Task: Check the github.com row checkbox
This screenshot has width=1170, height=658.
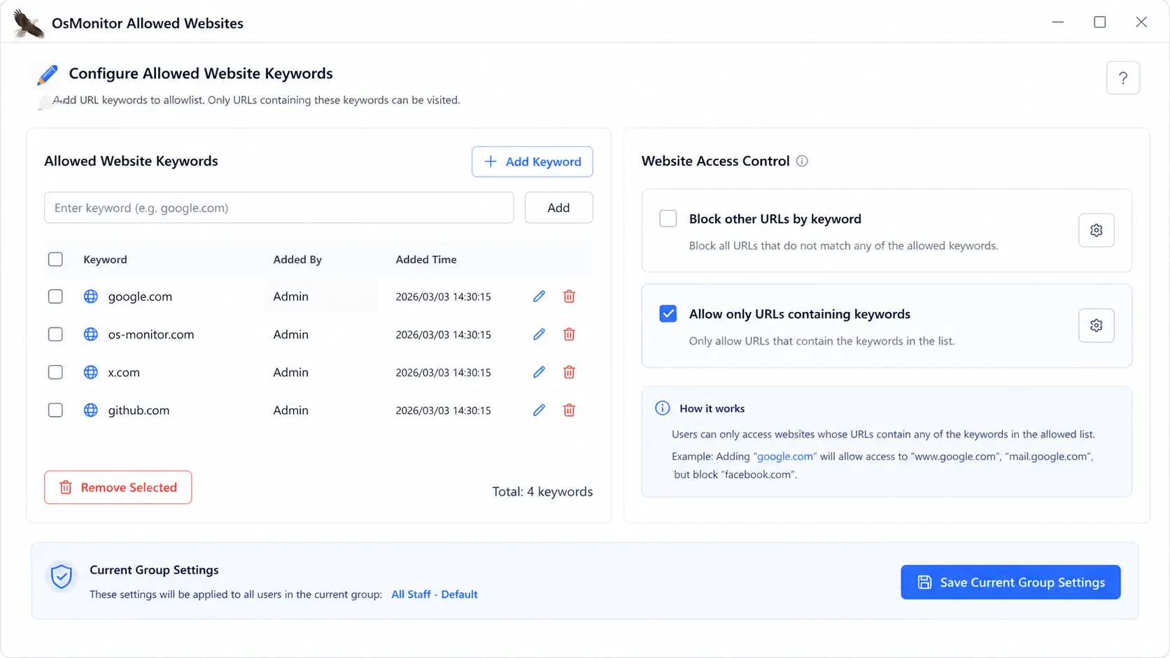Action: pos(55,410)
